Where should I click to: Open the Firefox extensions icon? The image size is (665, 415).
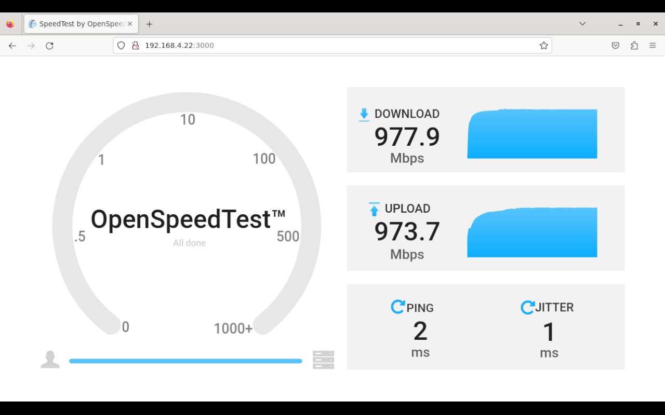634,46
